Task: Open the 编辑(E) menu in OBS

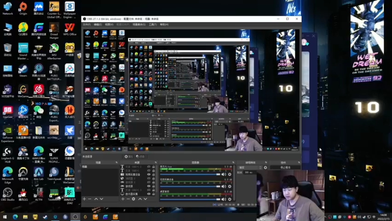Action: tap(98, 25)
